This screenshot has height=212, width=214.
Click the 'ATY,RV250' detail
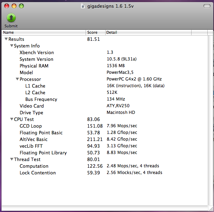click(x=118, y=105)
